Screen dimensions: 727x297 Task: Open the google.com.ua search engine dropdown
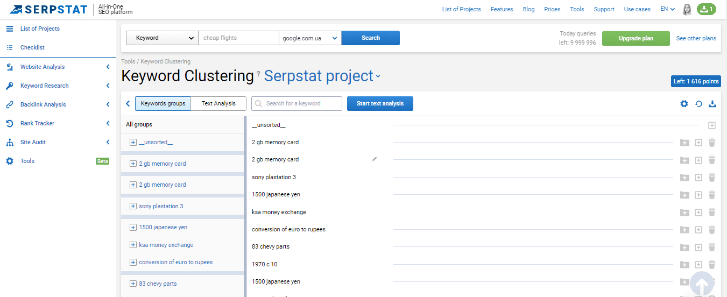[310, 38]
